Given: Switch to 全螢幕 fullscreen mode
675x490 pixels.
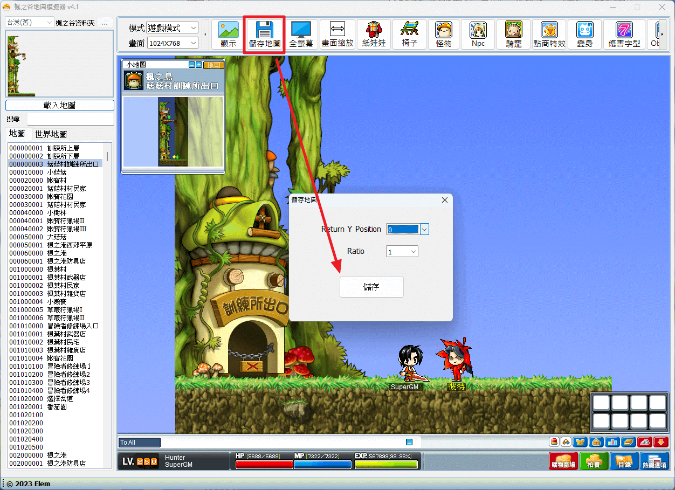Looking at the screenshot, I should click(301, 34).
